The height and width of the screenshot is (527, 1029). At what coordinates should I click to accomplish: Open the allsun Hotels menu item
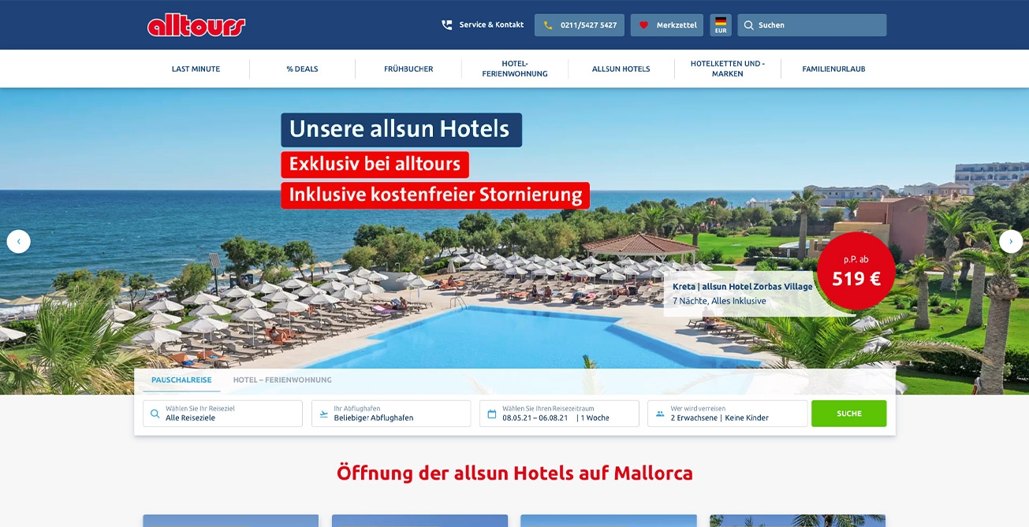(x=621, y=69)
